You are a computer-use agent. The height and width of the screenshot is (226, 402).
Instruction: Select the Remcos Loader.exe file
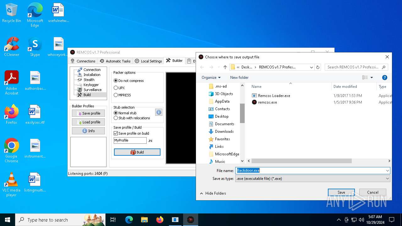(x=271, y=96)
